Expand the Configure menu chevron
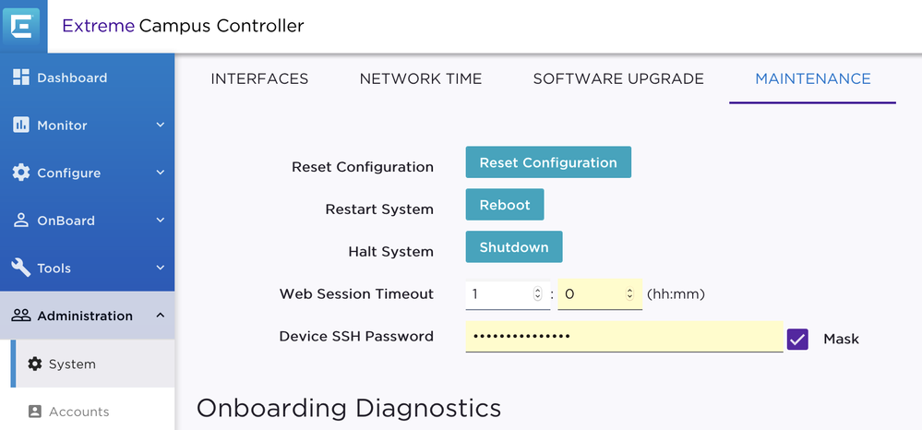The height and width of the screenshot is (430, 922). [x=160, y=173]
